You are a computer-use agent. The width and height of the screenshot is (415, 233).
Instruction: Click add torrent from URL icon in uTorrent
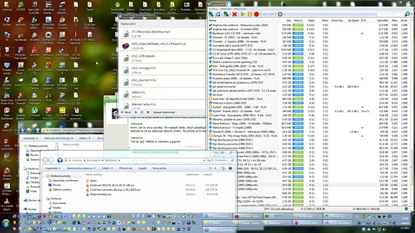point(219,14)
